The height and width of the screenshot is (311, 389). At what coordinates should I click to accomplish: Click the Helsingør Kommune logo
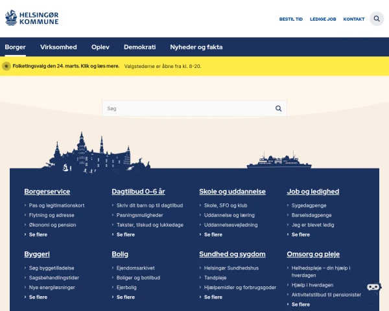pos(32,18)
